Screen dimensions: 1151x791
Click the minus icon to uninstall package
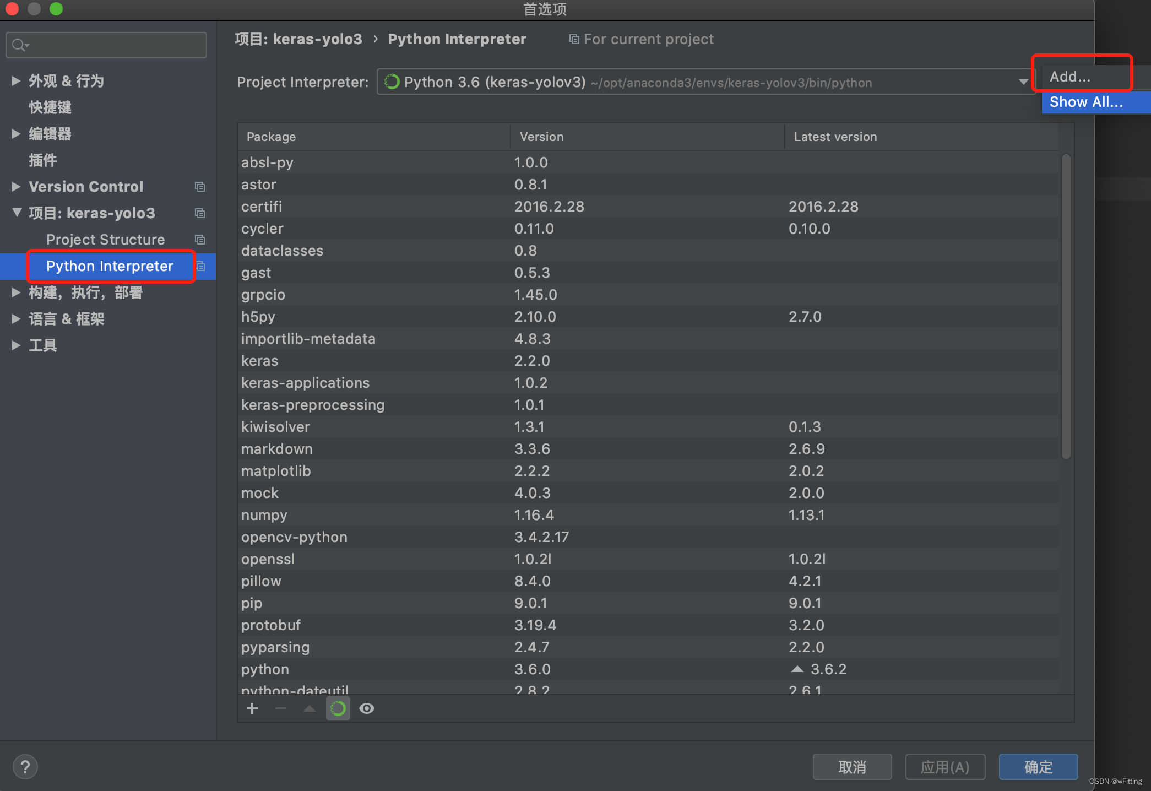coord(281,708)
